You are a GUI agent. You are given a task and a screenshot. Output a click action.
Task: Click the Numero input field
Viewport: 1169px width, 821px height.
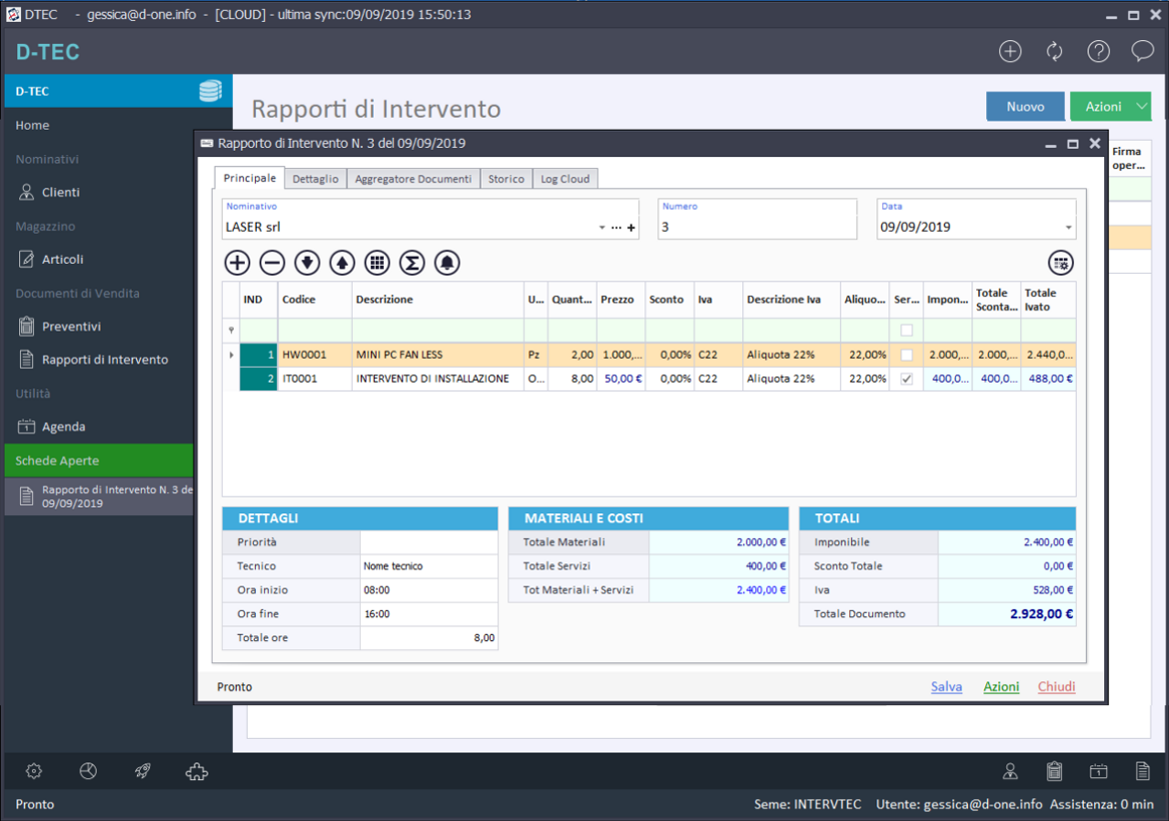[756, 228]
